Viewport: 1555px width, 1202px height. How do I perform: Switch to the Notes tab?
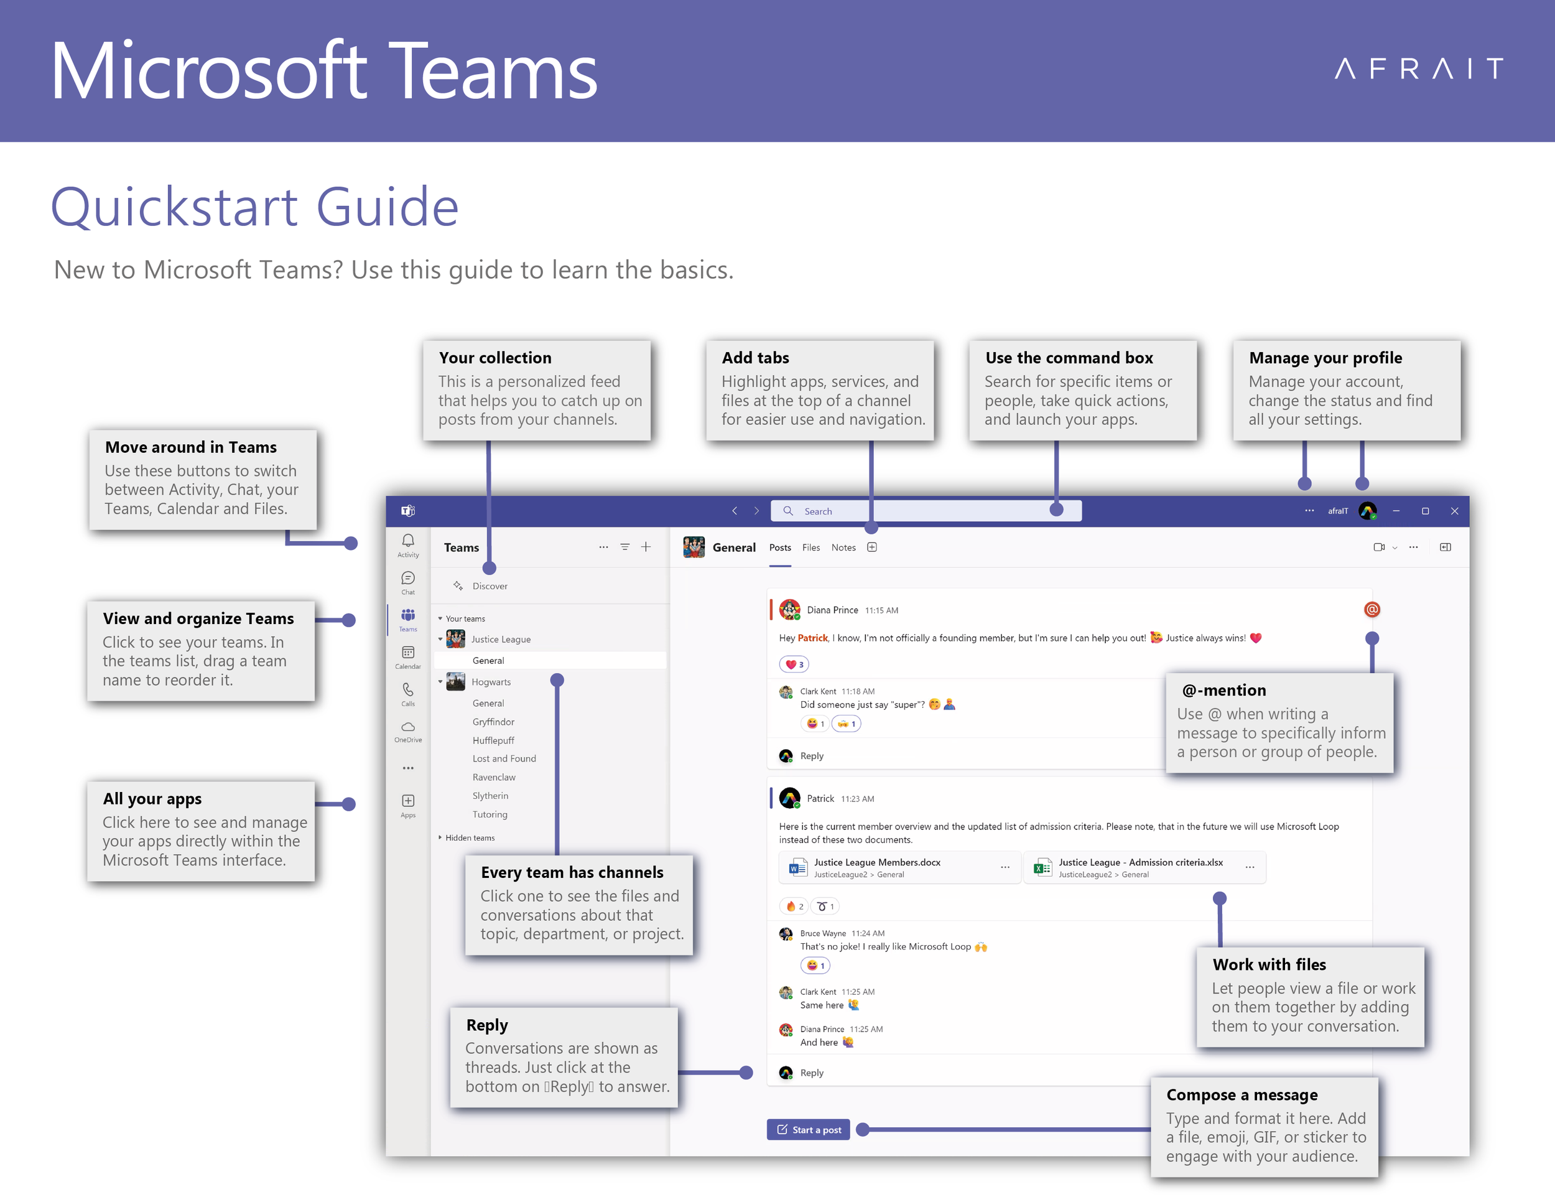pos(843,547)
